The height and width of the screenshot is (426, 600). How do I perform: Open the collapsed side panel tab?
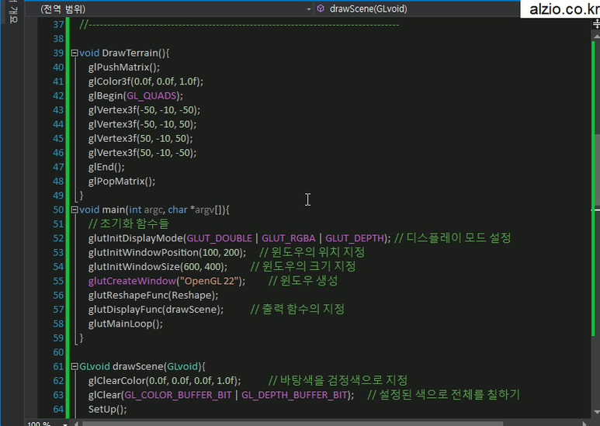pyautogui.click(x=13, y=12)
